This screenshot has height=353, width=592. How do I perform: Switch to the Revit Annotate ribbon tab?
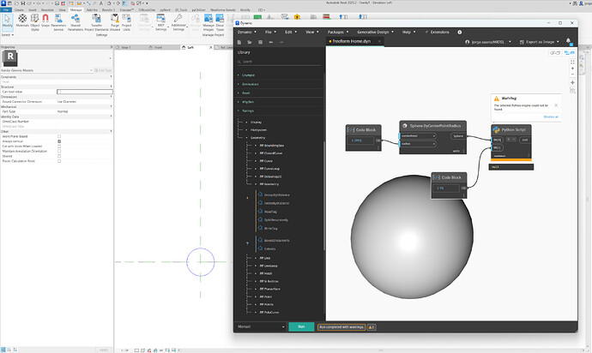click(x=47, y=9)
